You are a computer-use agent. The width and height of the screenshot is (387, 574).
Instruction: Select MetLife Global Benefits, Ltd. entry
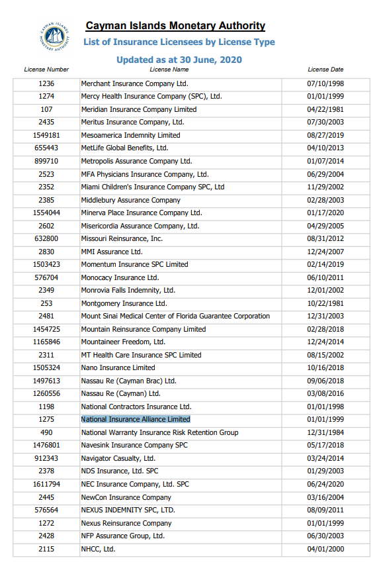[x=125, y=148]
